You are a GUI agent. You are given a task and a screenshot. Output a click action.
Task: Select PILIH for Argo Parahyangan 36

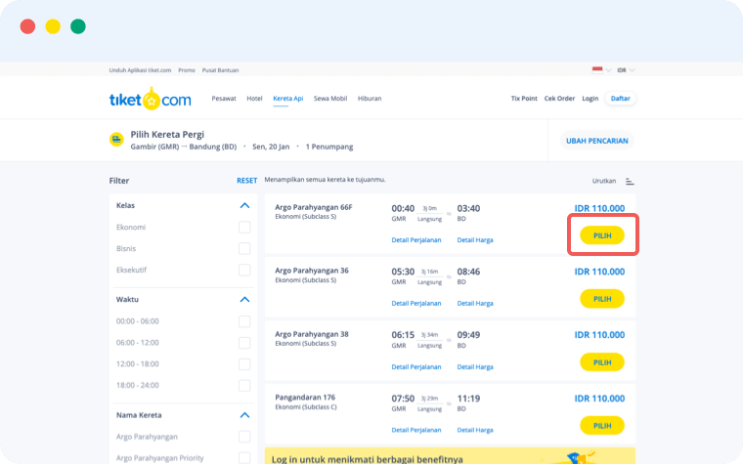coord(602,299)
